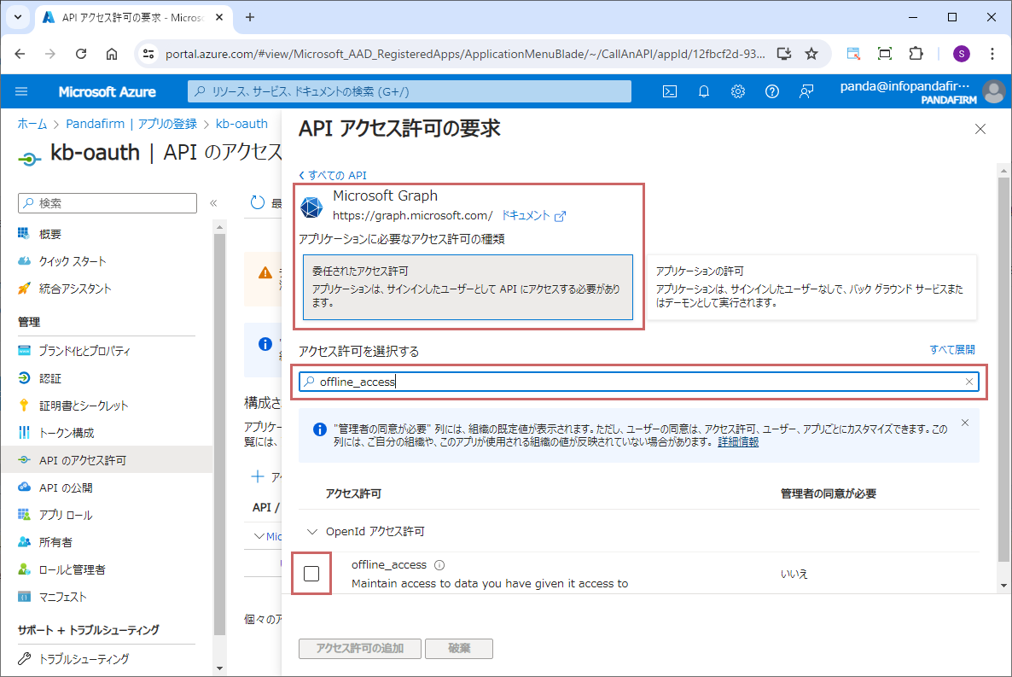Select application permissions (アプリケーションの許可) option
The width and height of the screenshot is (1012, 677).
coord(811,287)
